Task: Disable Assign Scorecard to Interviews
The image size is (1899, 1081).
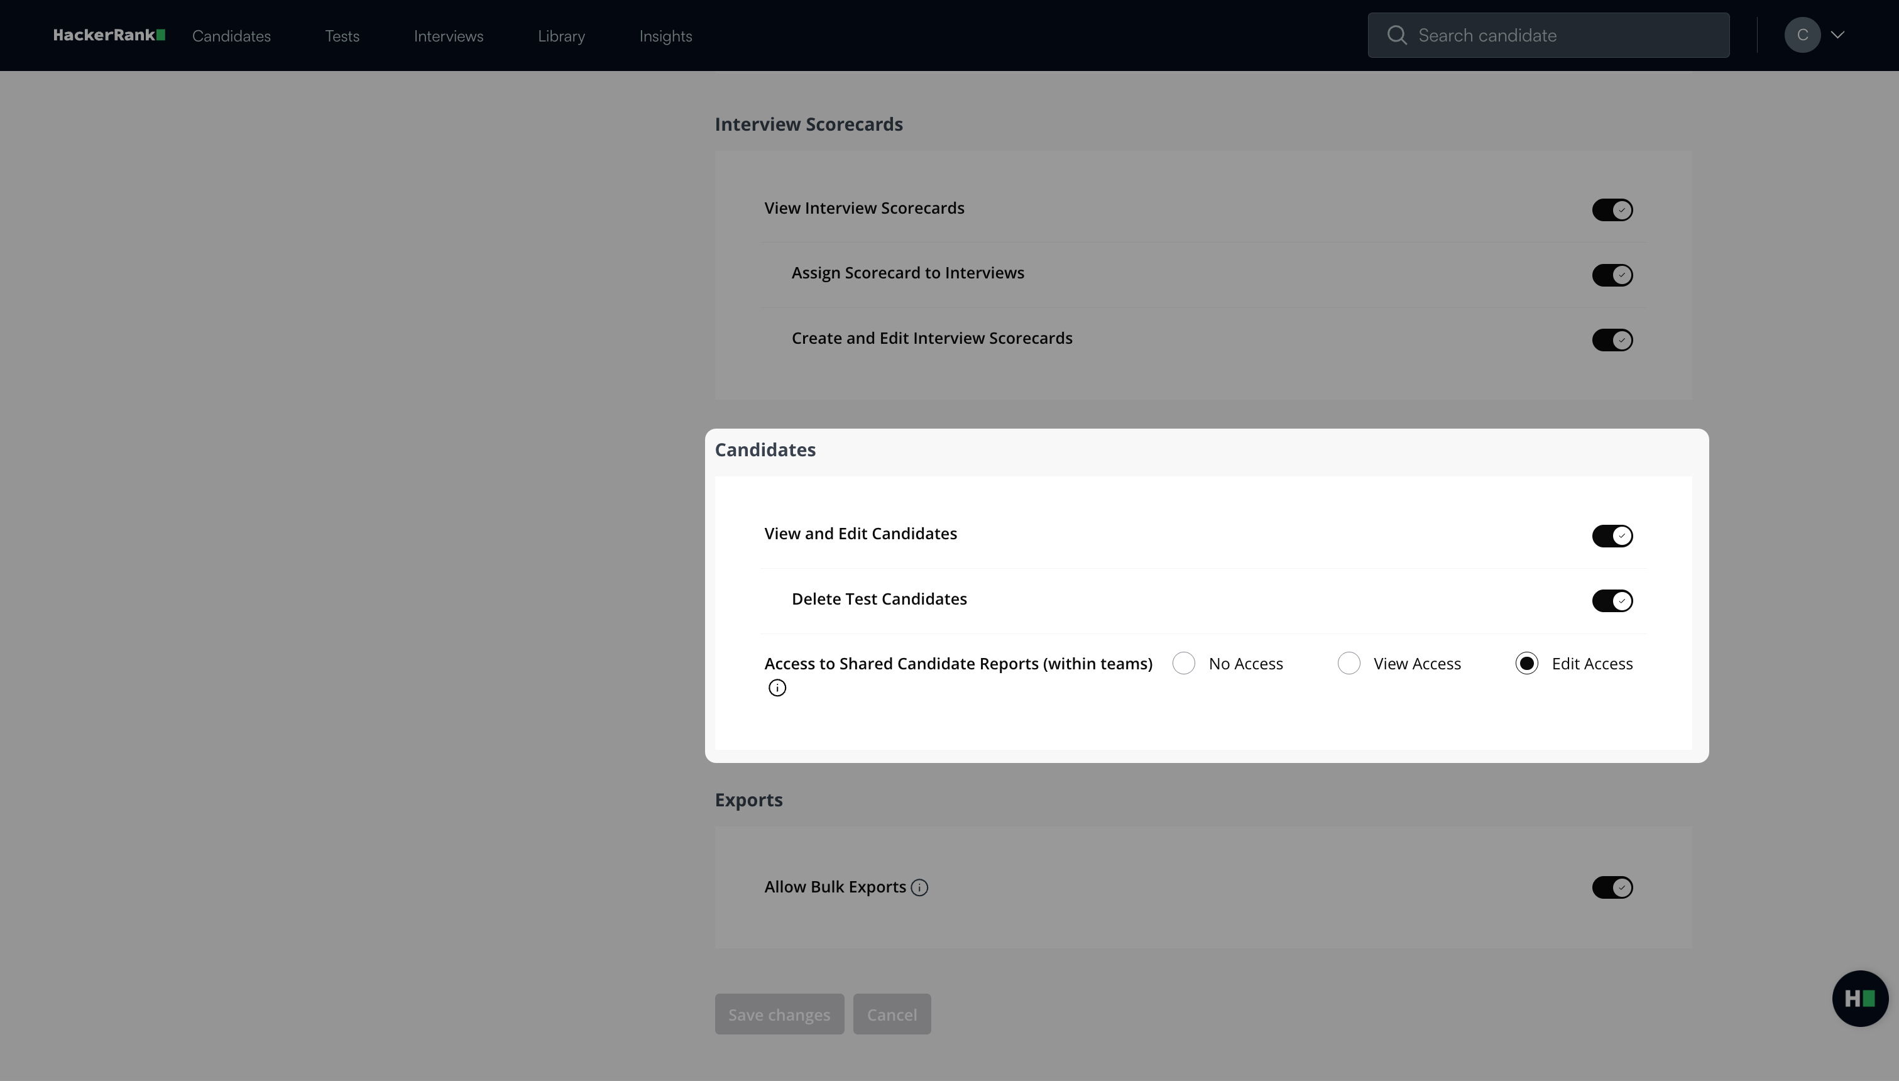Action: (x=1612, y=275)
